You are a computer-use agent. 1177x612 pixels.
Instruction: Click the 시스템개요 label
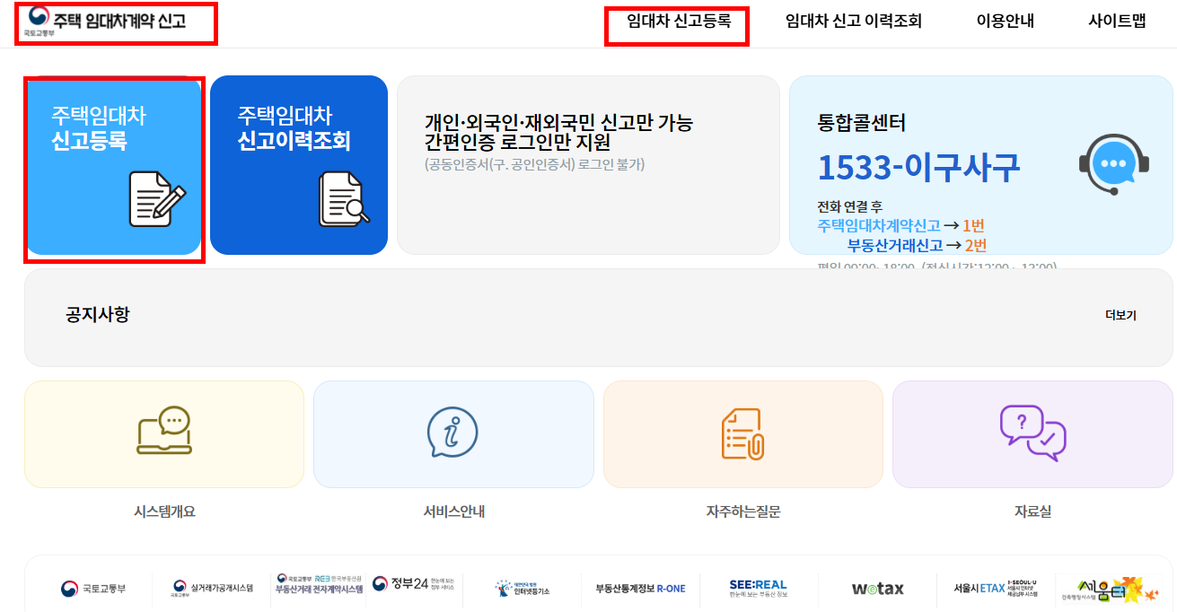pos(164,511)
